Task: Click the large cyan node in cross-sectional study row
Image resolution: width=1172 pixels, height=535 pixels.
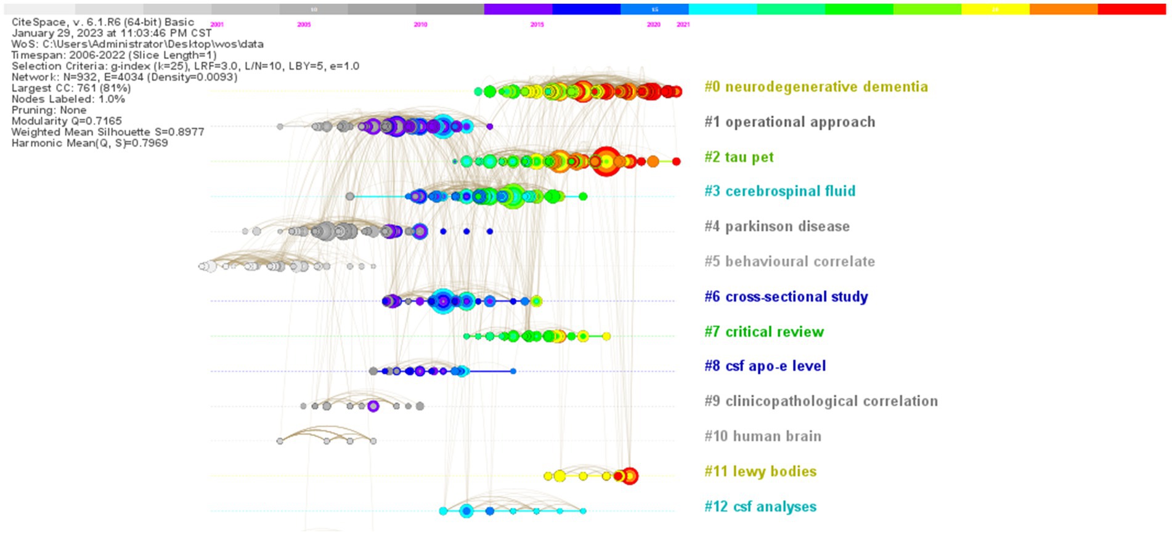Action: 443,301
